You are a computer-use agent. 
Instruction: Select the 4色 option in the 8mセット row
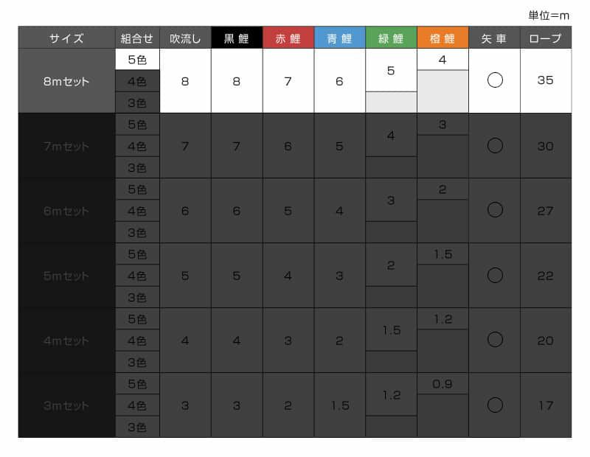click(137, 81)
